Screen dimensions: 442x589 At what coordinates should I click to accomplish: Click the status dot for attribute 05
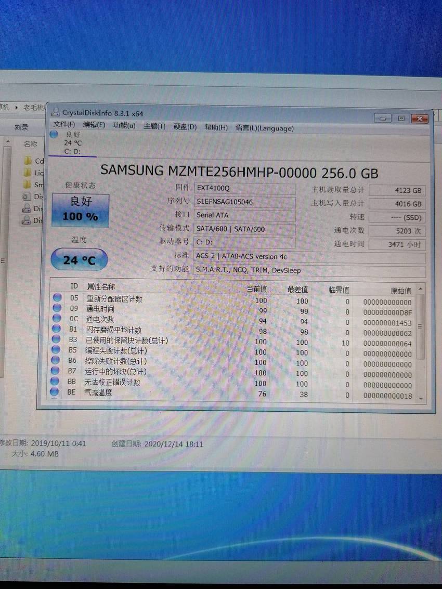click(57, 297)
